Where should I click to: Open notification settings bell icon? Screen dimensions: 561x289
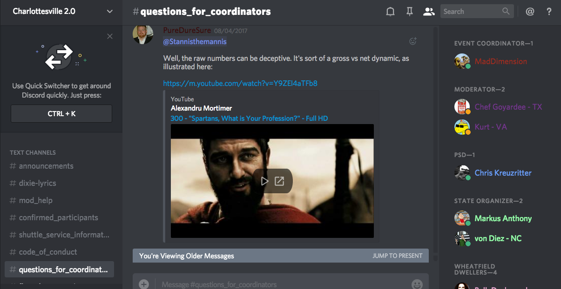391,12
